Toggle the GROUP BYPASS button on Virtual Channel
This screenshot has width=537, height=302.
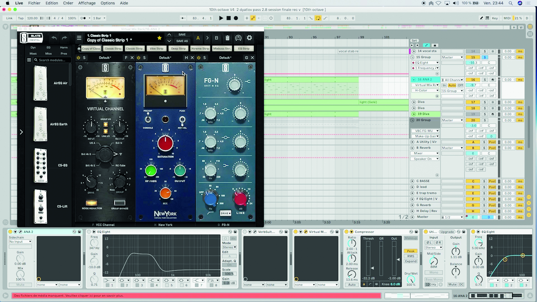coord(120,203)
